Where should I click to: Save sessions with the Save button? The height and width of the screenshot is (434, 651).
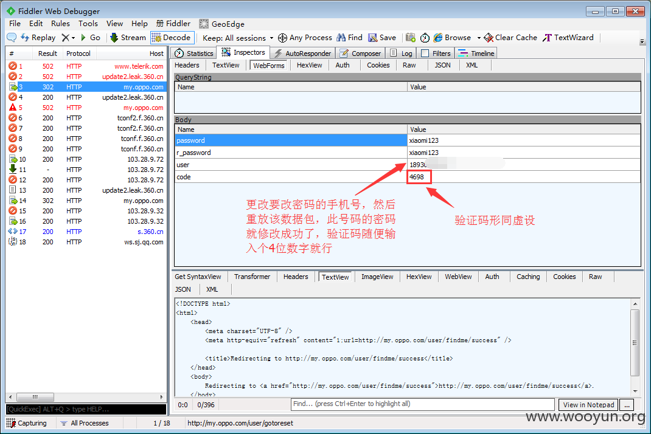(x=382, y=38)
